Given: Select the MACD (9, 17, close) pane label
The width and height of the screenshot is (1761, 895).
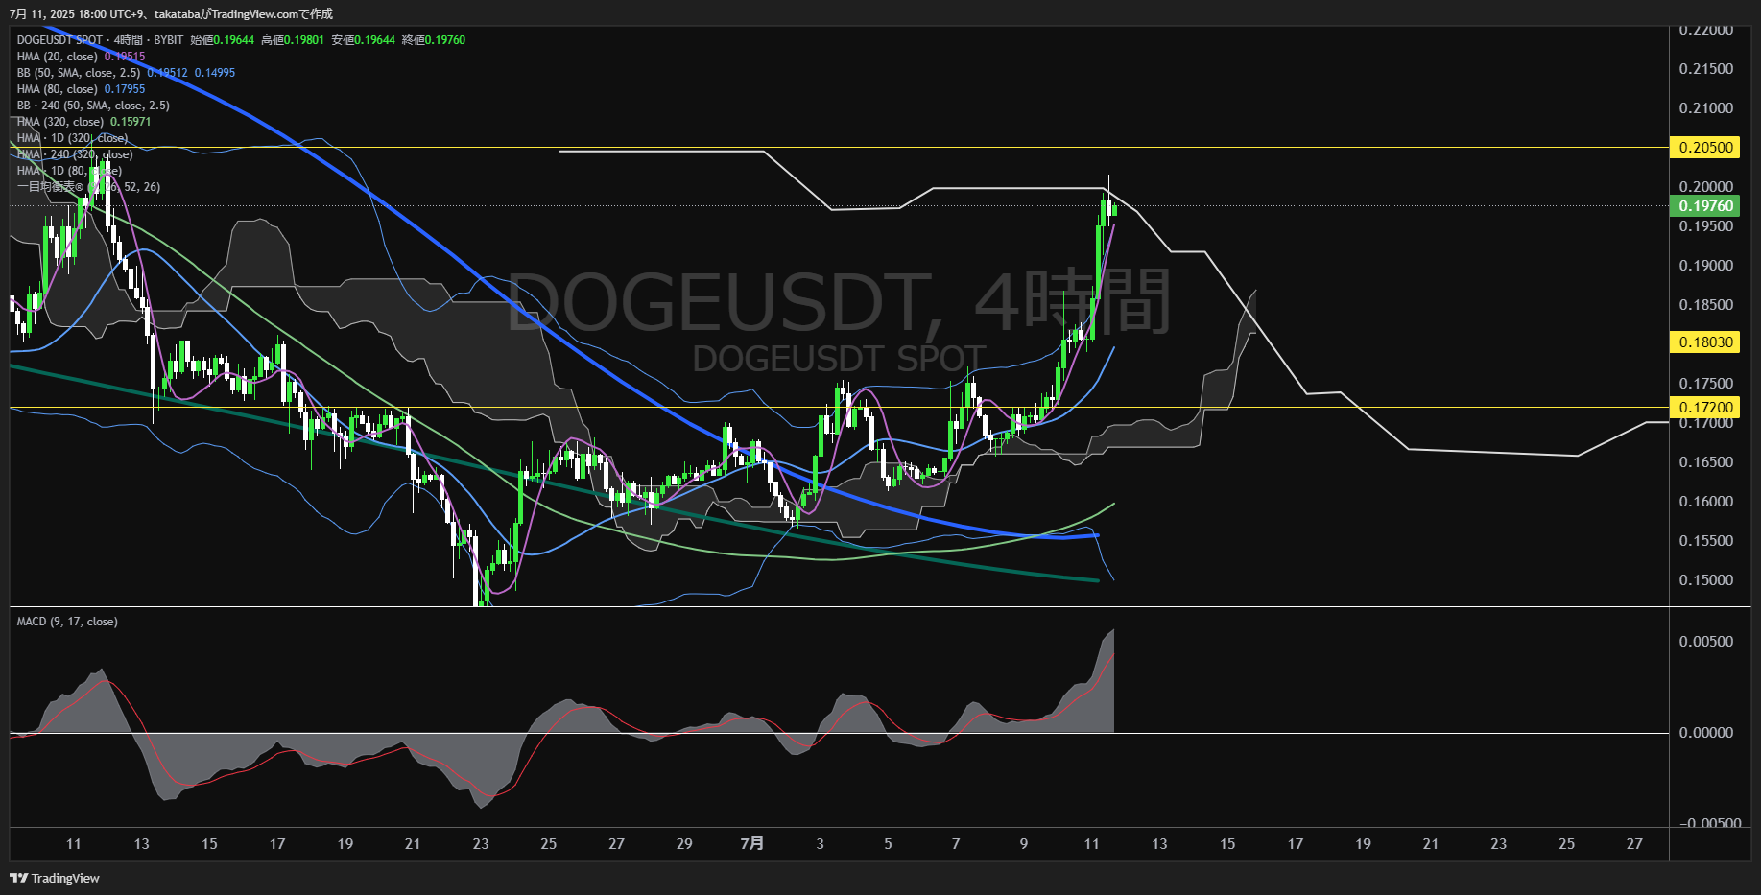Looking at the screenshot, I should [x=67, y=622].
